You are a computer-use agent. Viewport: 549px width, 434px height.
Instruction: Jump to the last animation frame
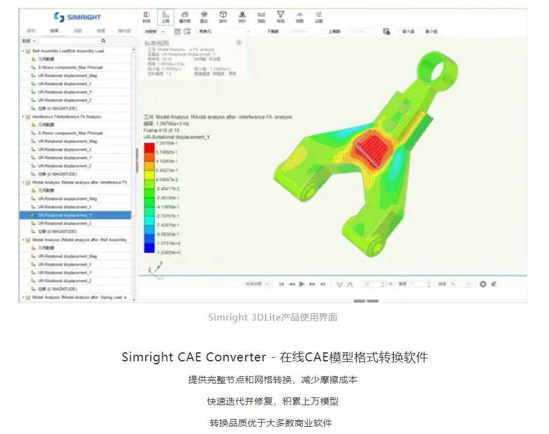click(323, 284)
